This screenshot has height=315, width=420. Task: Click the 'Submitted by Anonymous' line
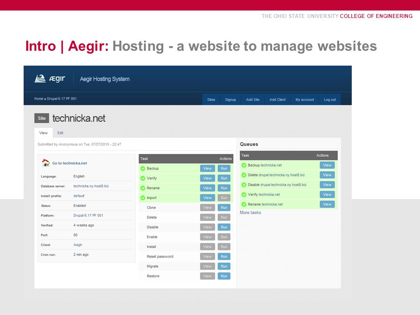(x=79, y=144)
